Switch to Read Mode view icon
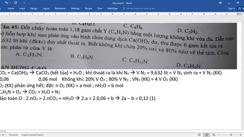 (199, 135)
